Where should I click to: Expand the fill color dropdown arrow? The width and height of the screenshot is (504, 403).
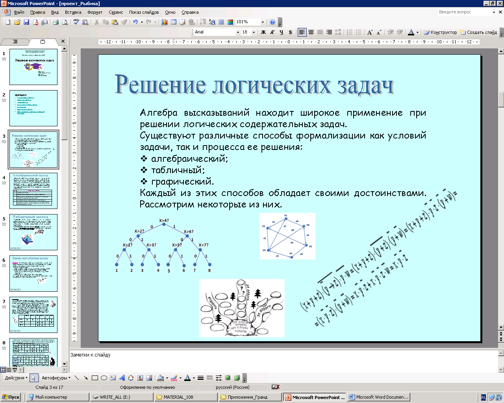pos(167,378)
